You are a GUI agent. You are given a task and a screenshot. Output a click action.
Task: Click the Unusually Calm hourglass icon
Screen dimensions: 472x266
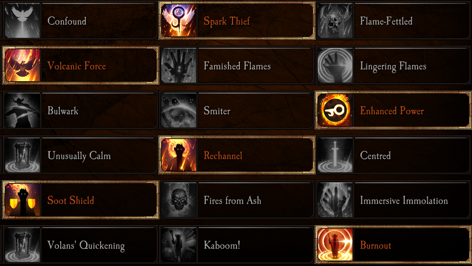pos(22,155)
